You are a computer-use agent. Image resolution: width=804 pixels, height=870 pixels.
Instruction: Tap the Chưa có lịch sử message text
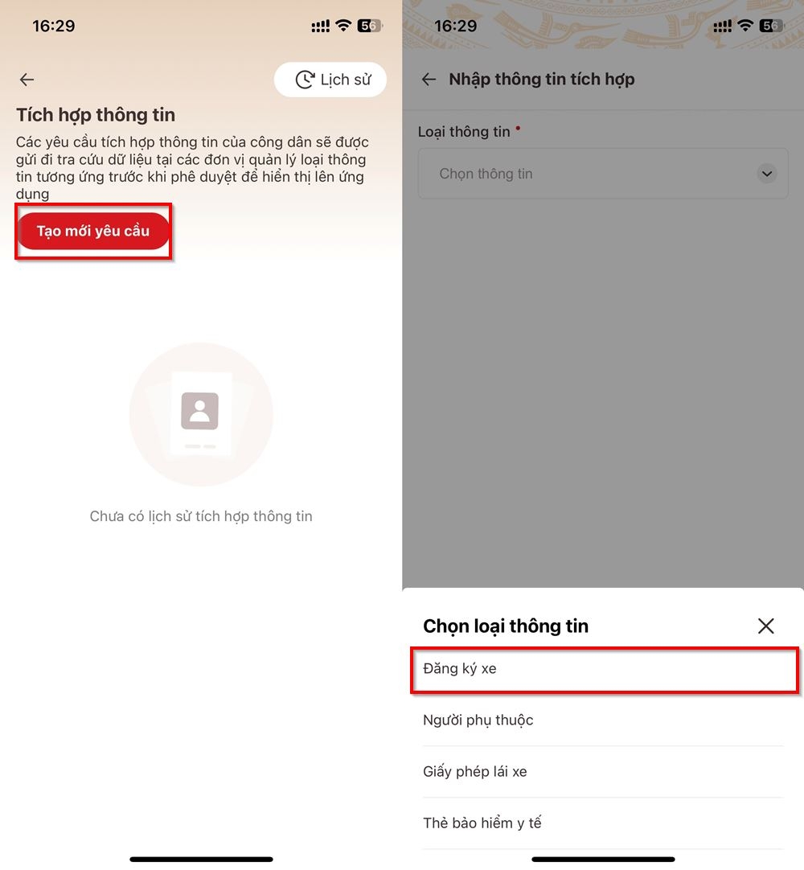(x=201, y=516)
